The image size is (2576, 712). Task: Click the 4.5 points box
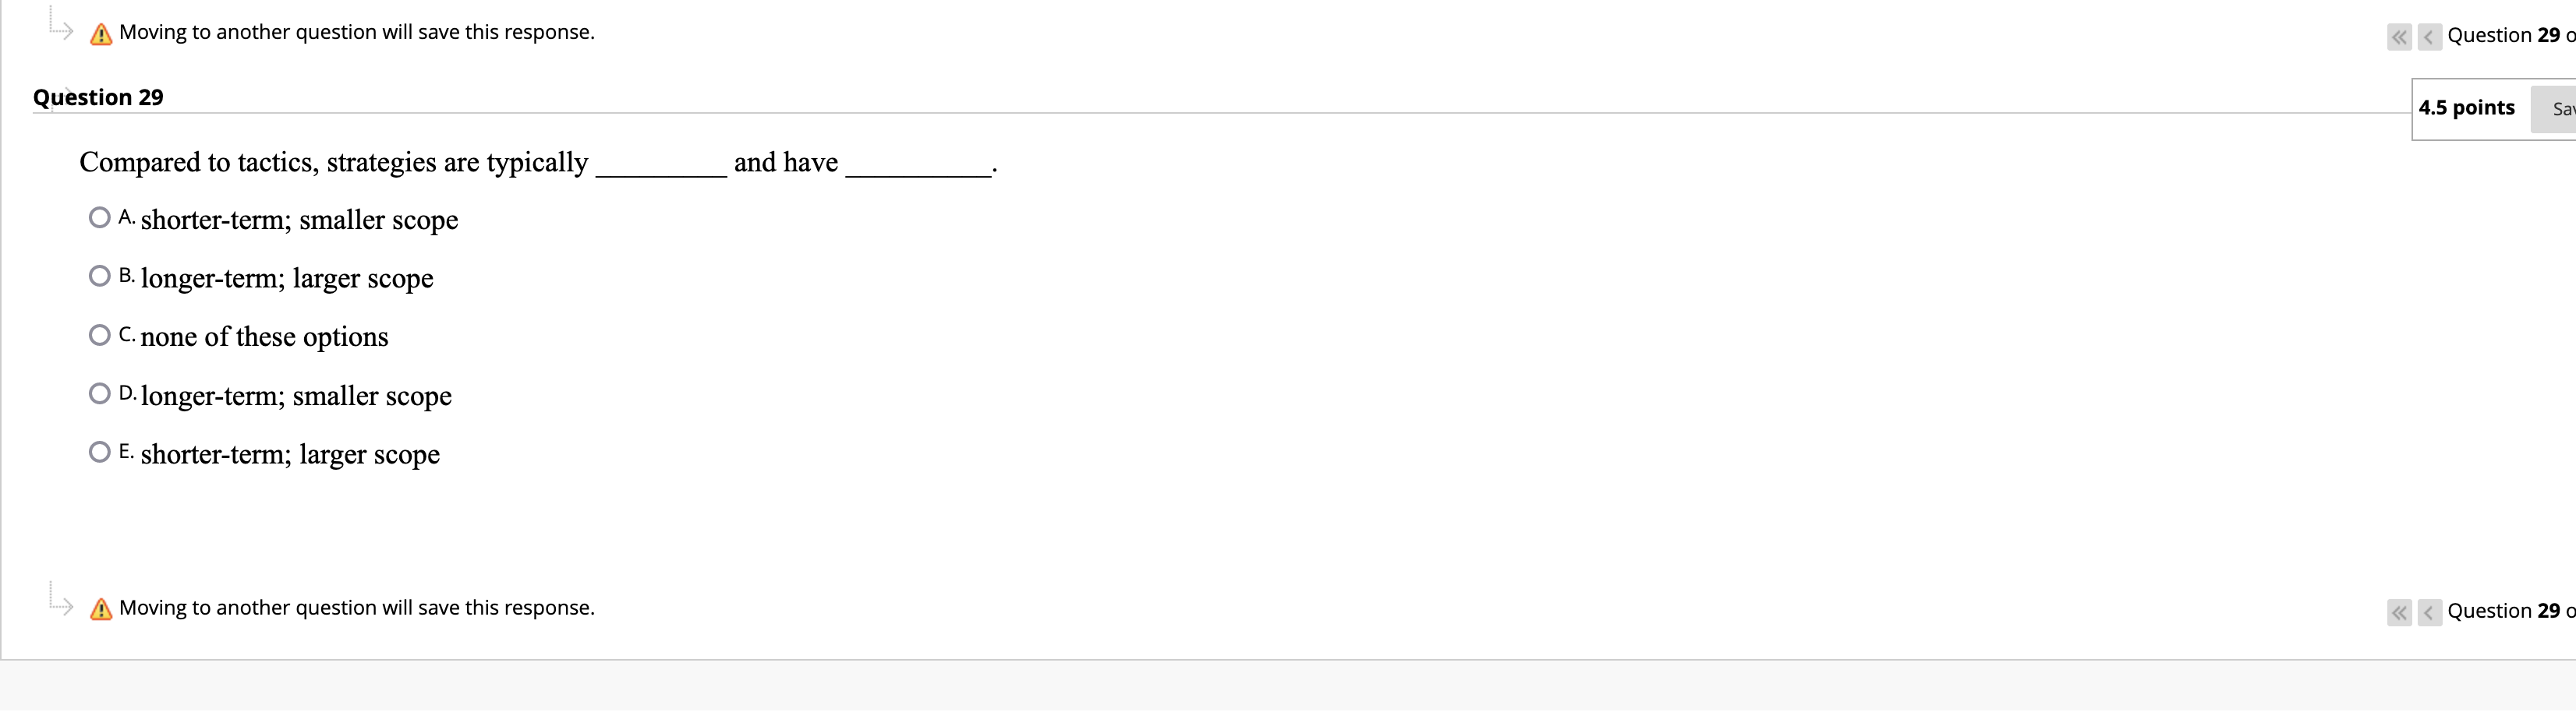click(x=2467, y=108)
